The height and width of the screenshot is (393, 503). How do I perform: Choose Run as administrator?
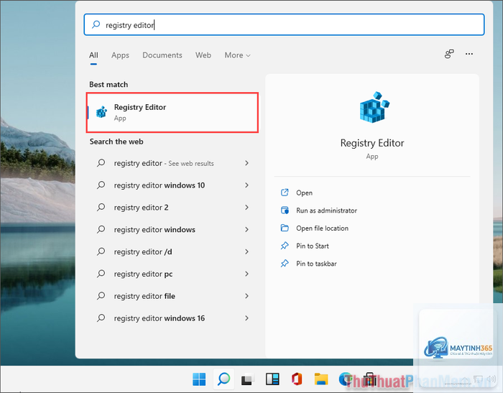[326, 211]
